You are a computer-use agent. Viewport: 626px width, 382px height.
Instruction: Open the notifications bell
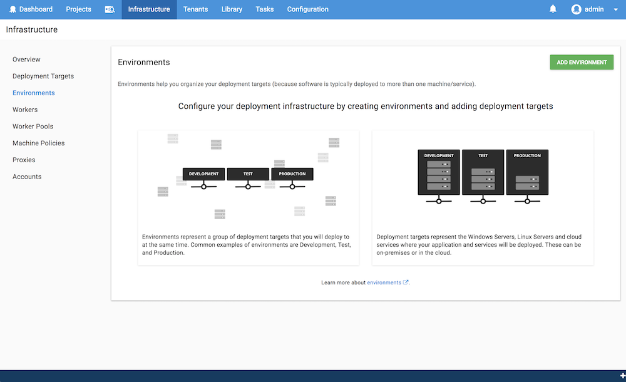tap(553, 9)
